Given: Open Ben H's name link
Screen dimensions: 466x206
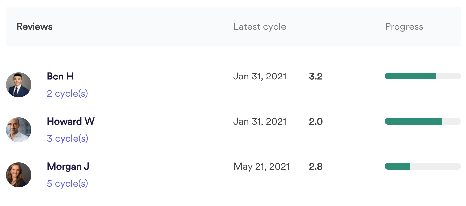Looking at the screenshot, I should point(60,76).
